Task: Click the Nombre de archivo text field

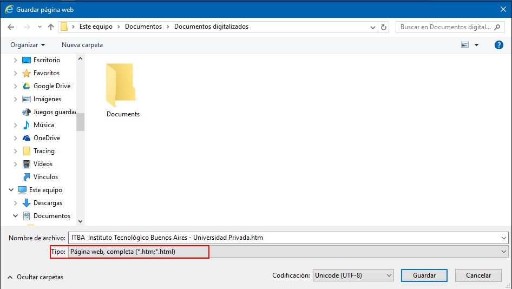Action: coord(284,238)
